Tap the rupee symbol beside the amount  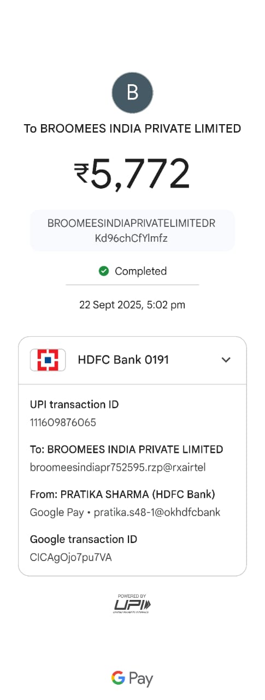coord(82,173)
